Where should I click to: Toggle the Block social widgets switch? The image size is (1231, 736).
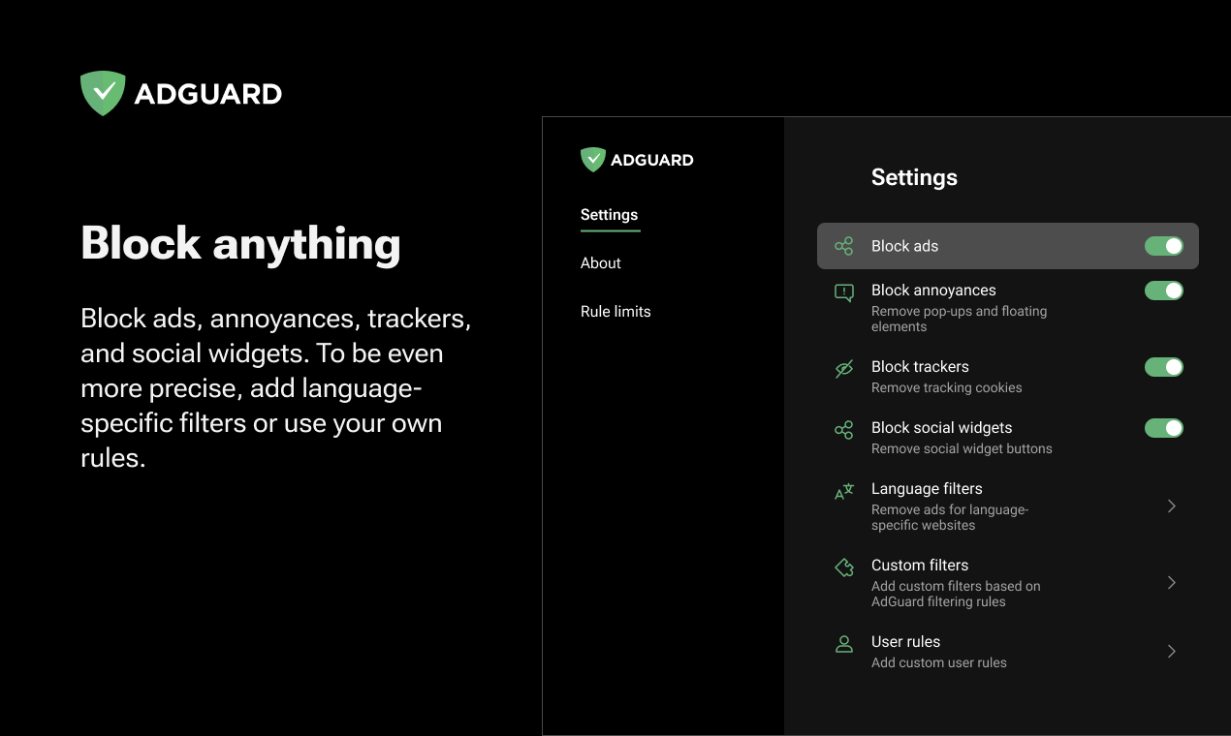[x=1164, y=428]
